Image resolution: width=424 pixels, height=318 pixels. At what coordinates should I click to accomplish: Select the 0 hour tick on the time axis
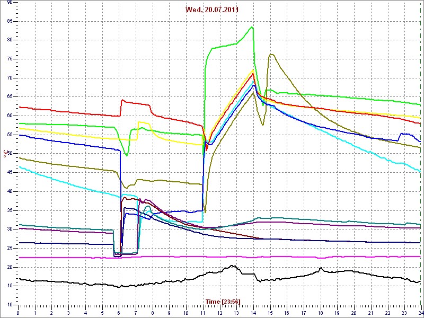pyautogui.click(x=19, y=313)
